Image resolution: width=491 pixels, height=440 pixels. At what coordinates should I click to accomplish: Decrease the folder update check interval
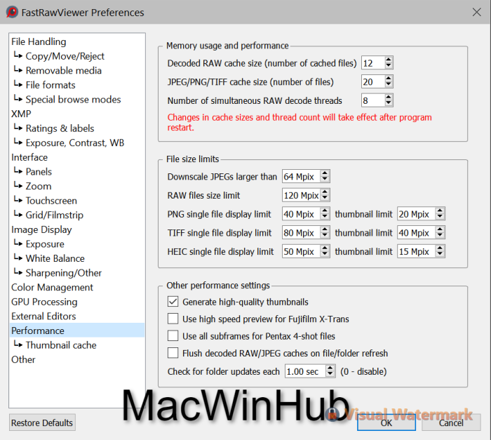coord(330,375)
